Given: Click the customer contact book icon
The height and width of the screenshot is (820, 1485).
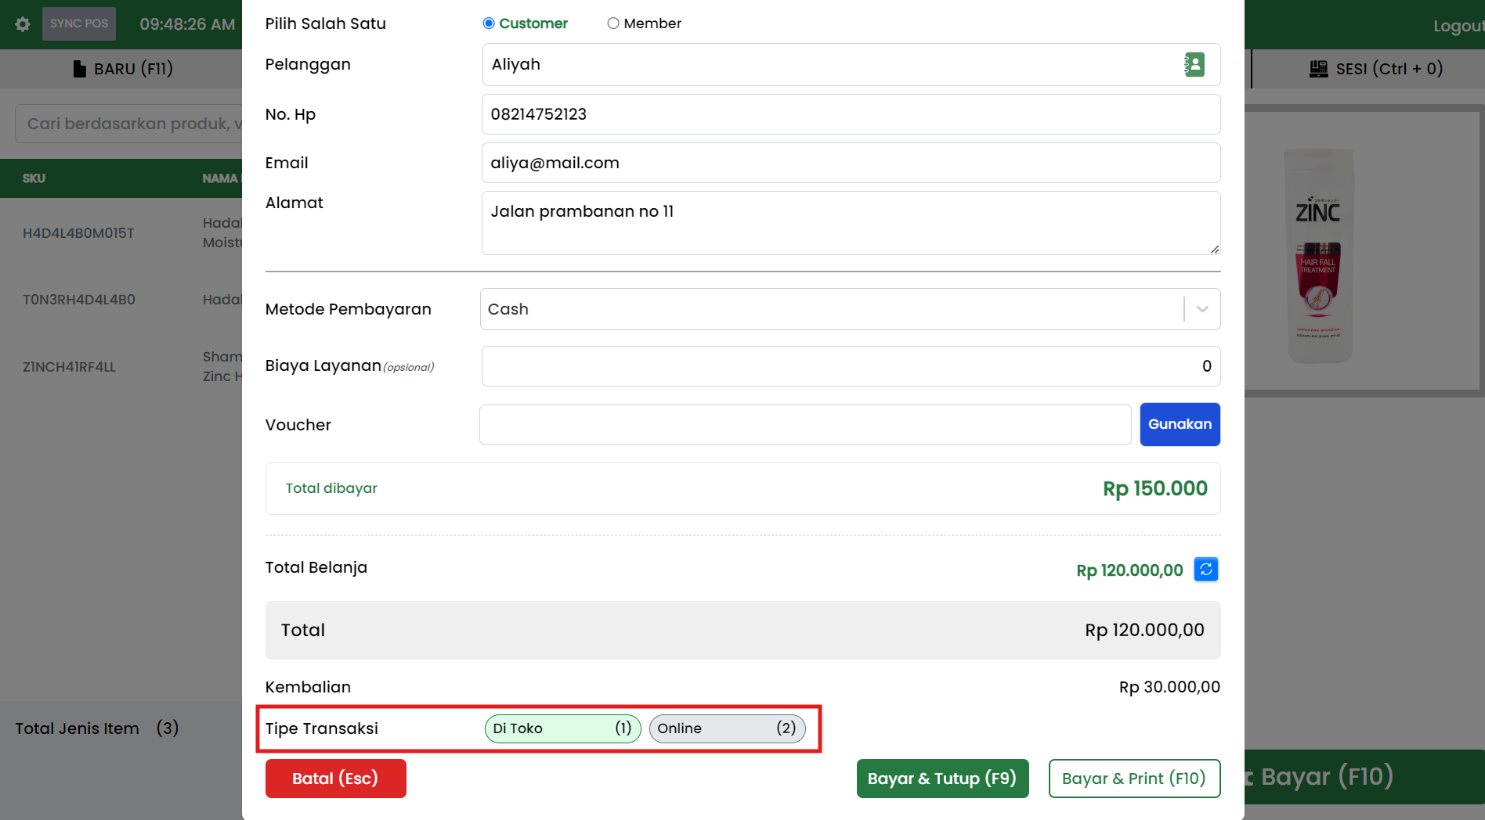Looking at the screenshot, I should [1194, 65].
